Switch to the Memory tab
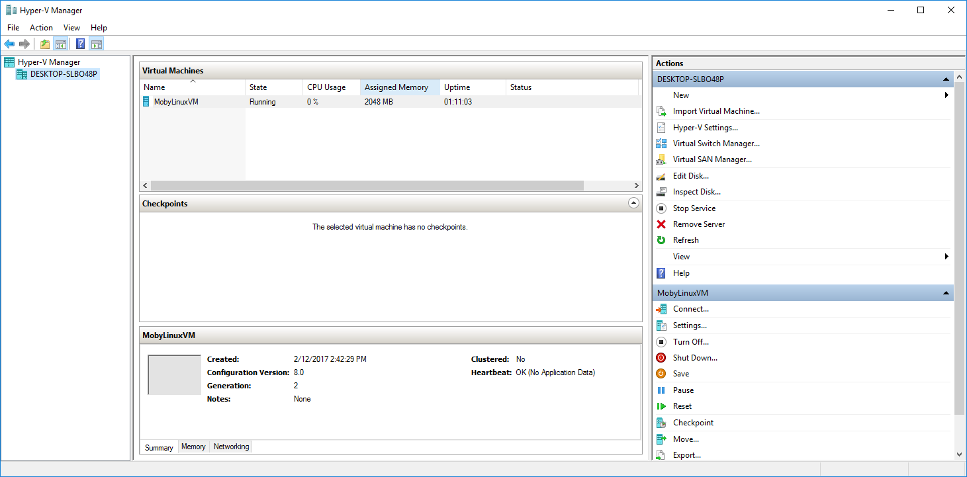This screenshot has width=967, height=477. point(193,447)
